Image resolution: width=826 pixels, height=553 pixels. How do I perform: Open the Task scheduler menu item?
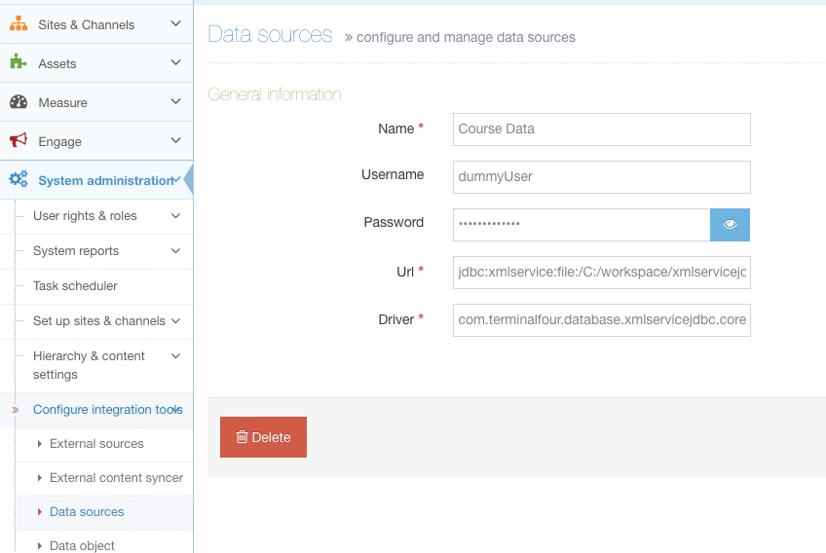coord(75,286)
